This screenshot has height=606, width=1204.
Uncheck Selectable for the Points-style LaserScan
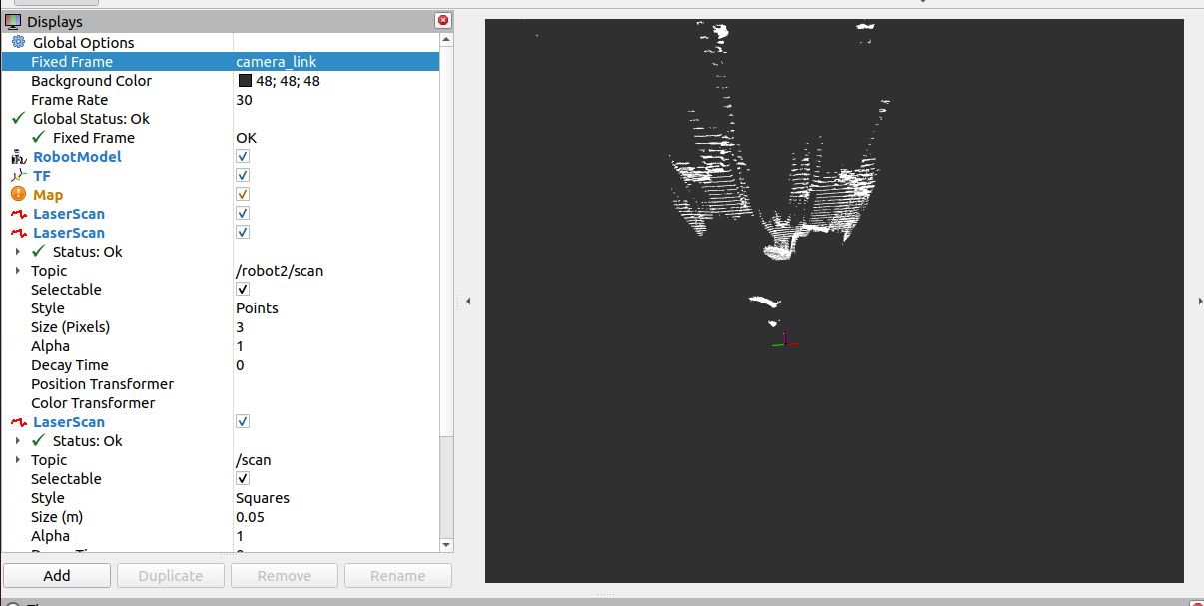(243, 290)
